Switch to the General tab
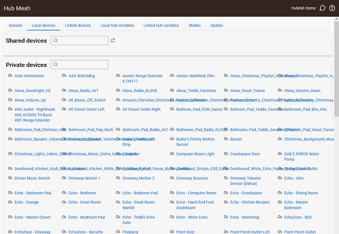The width and height of the screenshot is (339, 234). [15, 25]
